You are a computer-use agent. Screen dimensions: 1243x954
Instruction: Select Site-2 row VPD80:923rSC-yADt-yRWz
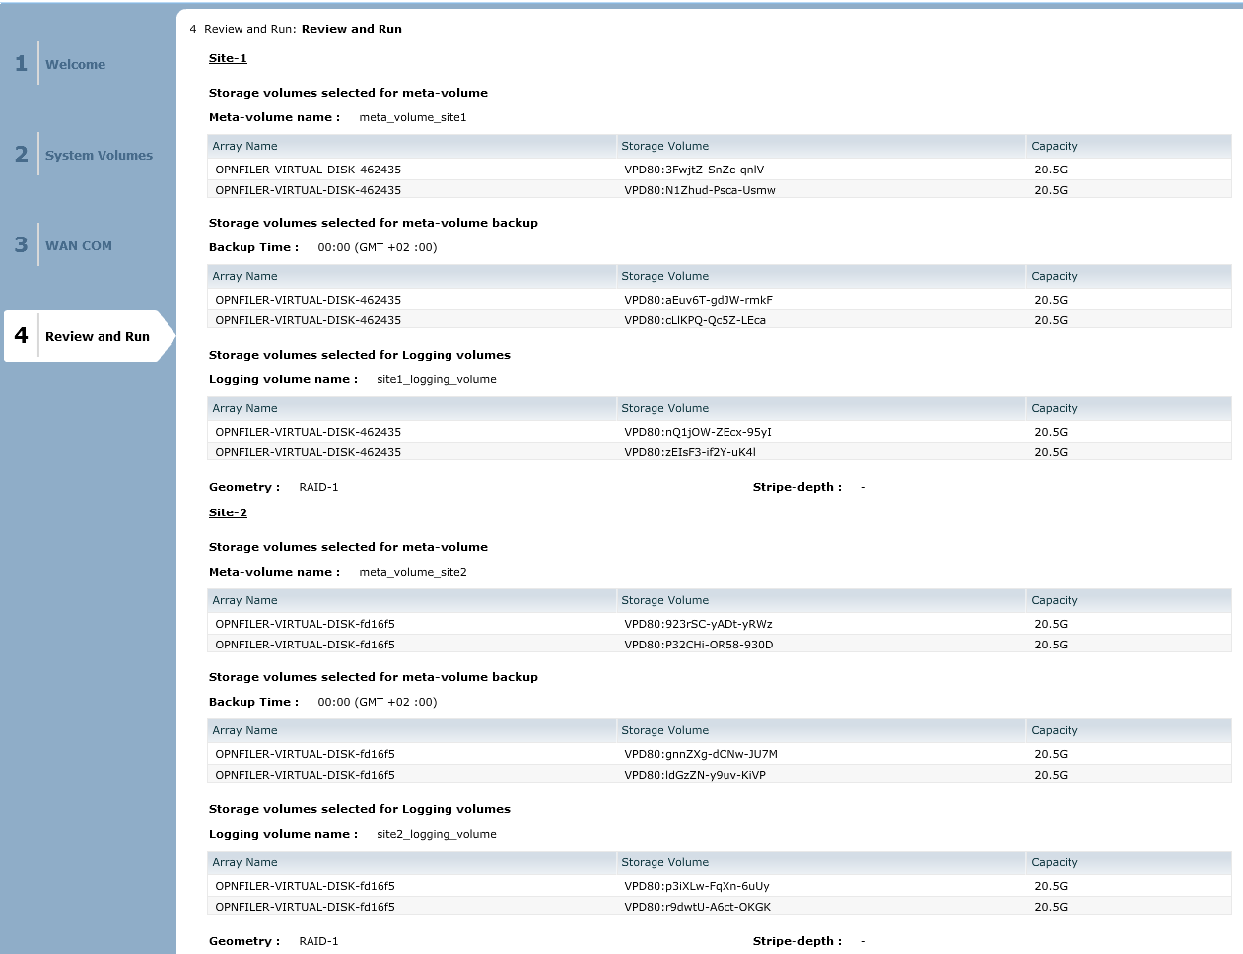click(698, 624)
